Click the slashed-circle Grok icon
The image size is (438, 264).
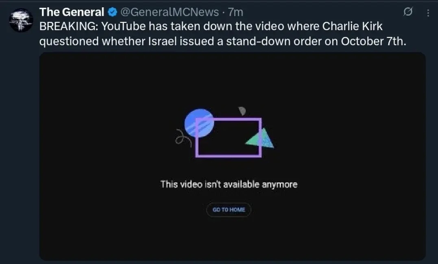coord(408,12)
